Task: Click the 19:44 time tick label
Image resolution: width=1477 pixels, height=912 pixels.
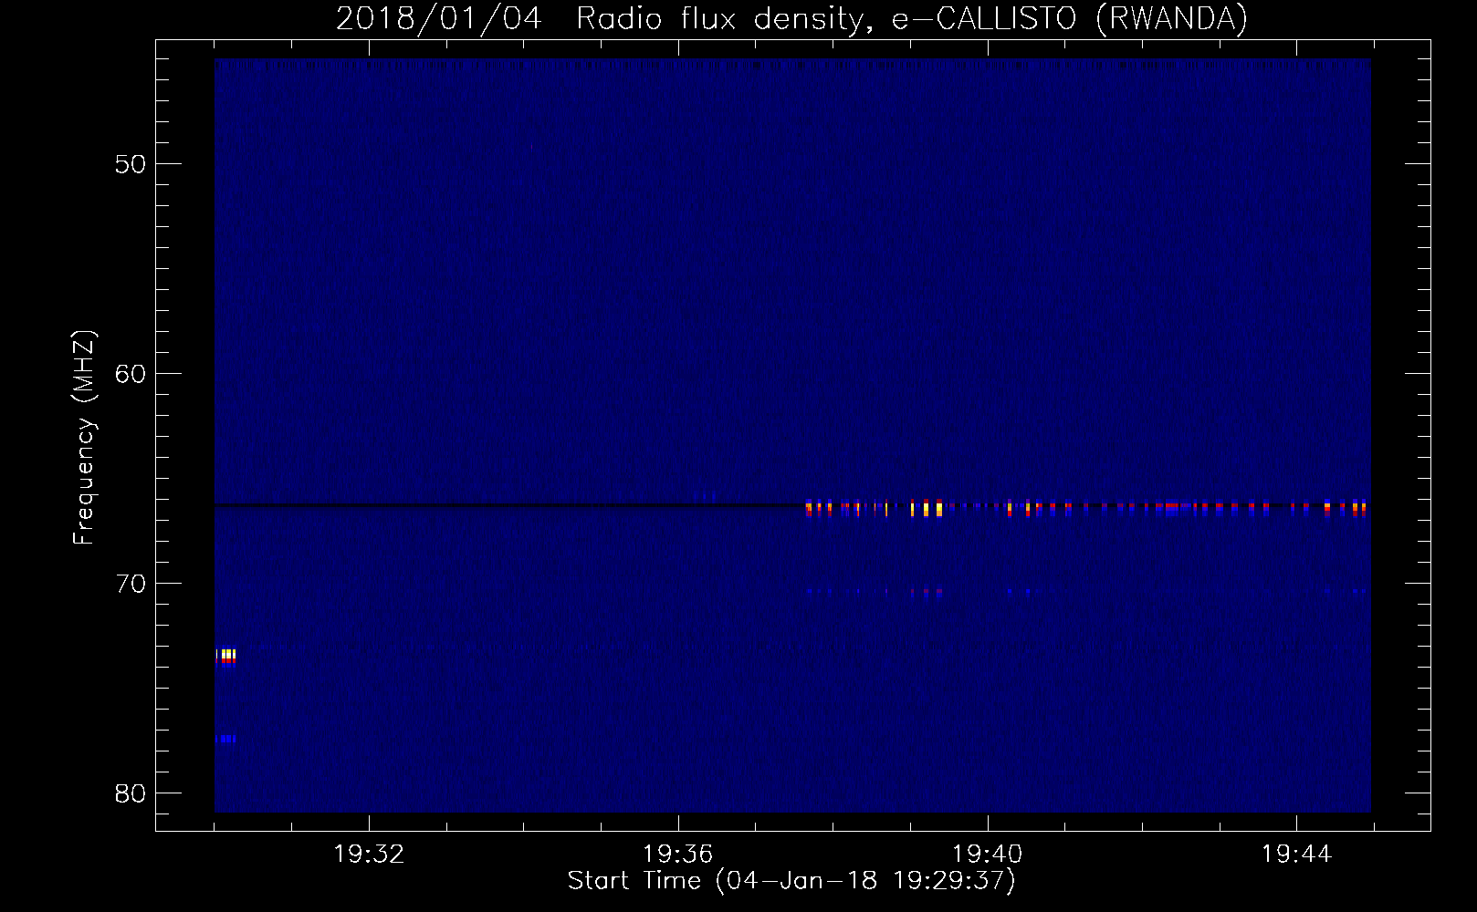Action: click(x=1296, y=855)
